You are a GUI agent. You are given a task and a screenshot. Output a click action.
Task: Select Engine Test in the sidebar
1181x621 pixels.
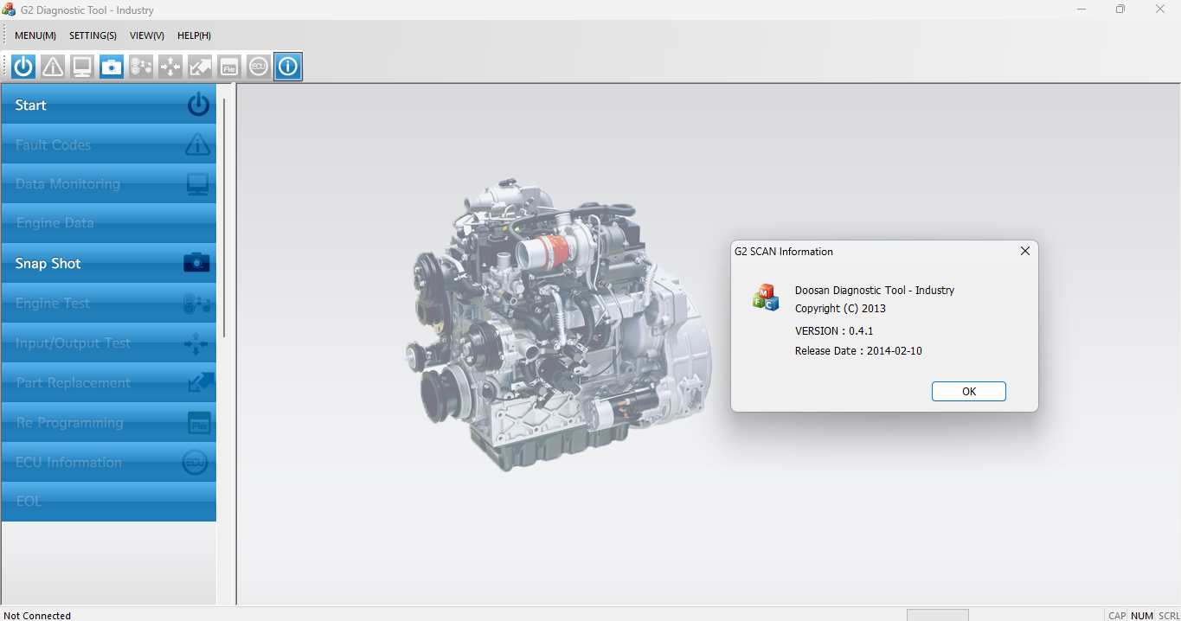pyautogui.click(x=109, y=303)
